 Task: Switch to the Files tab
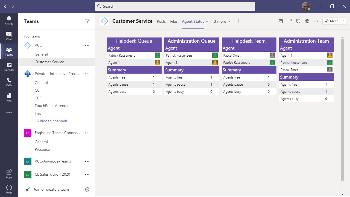(x=174, y=21)
